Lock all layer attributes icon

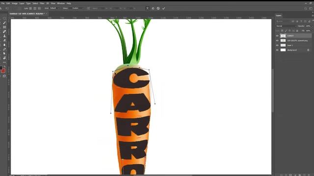tap(297, 30)
